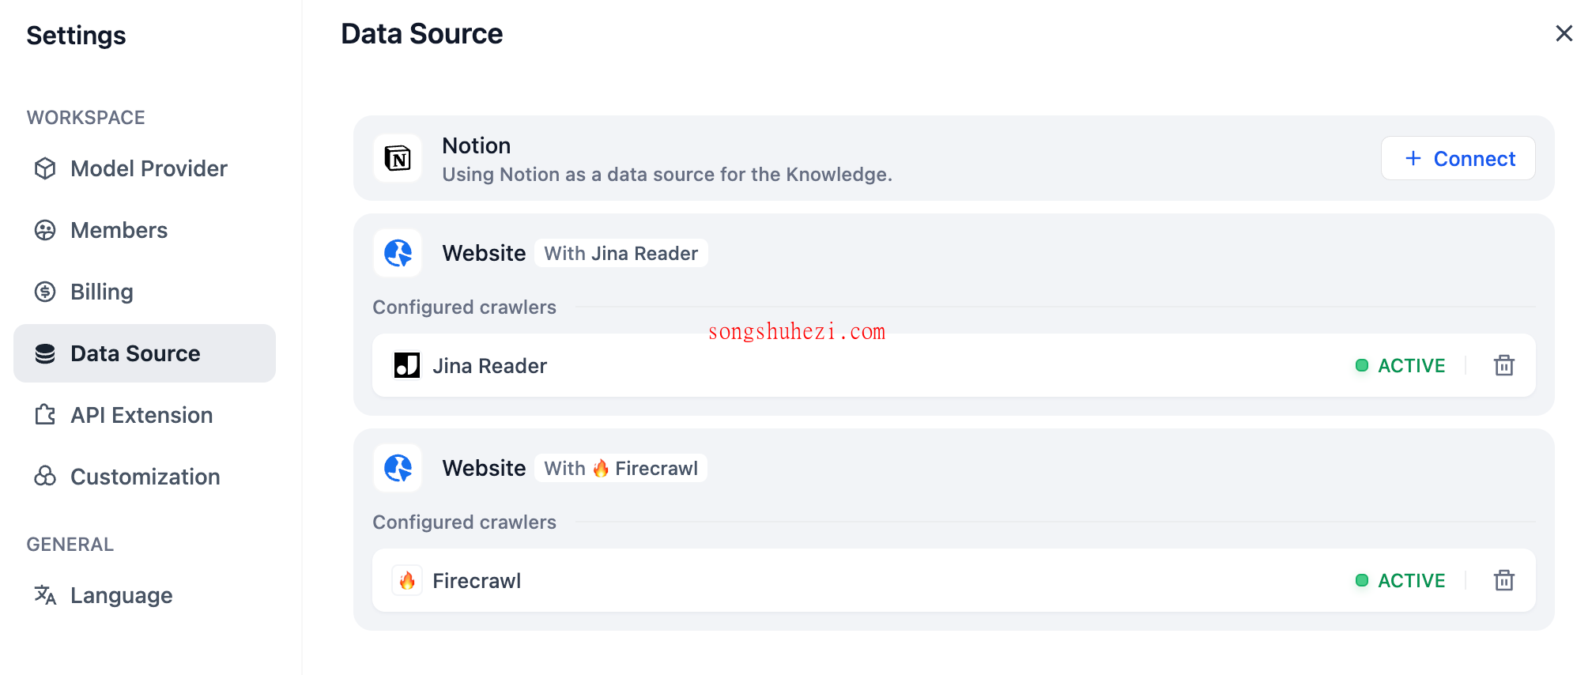Click the WORKSPACE section label
This screenshot has height=675, width=1592.
point(86,118)
